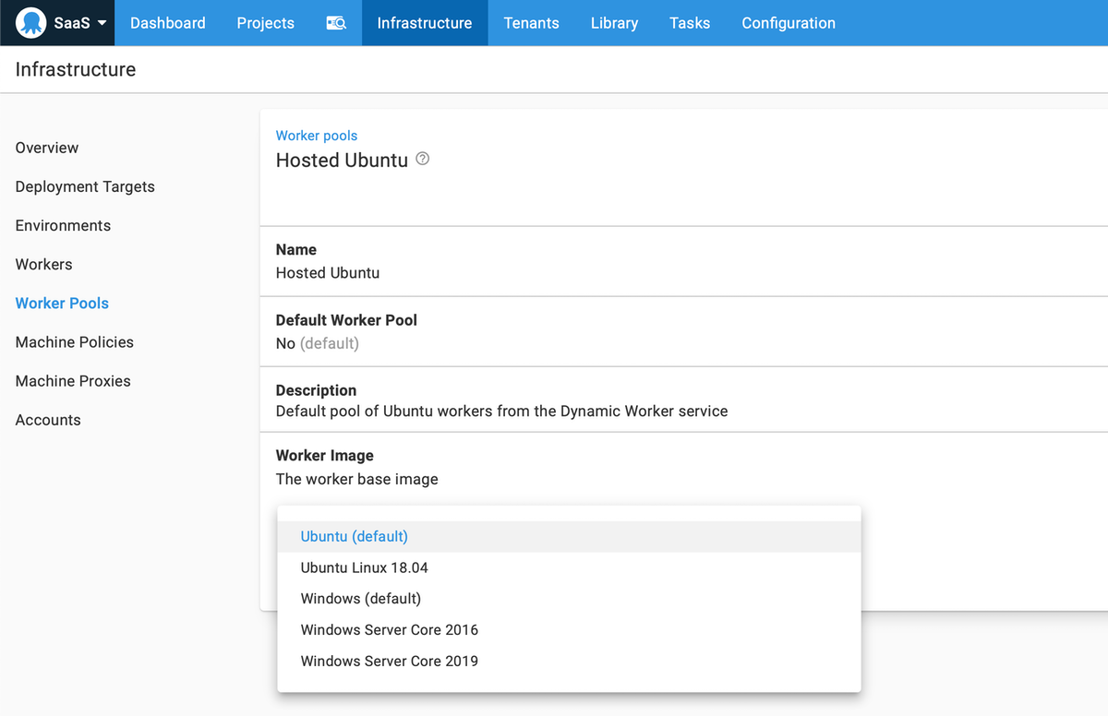Open the Configuration section

(x=788, y=22)
